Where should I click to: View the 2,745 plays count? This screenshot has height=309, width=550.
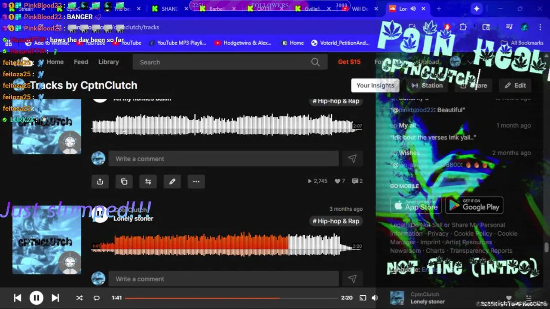(318, 181)
